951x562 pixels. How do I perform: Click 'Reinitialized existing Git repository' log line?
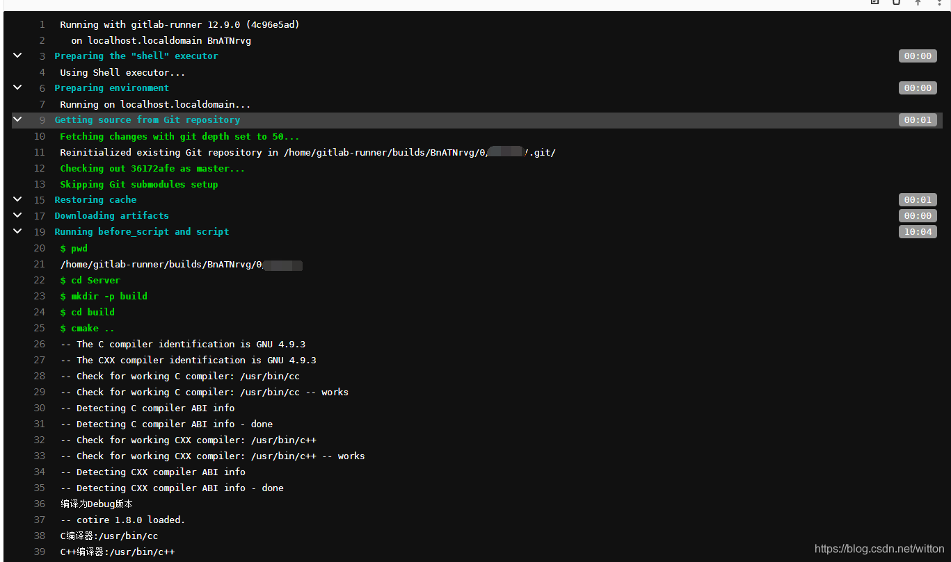click(x=308, y=153)
